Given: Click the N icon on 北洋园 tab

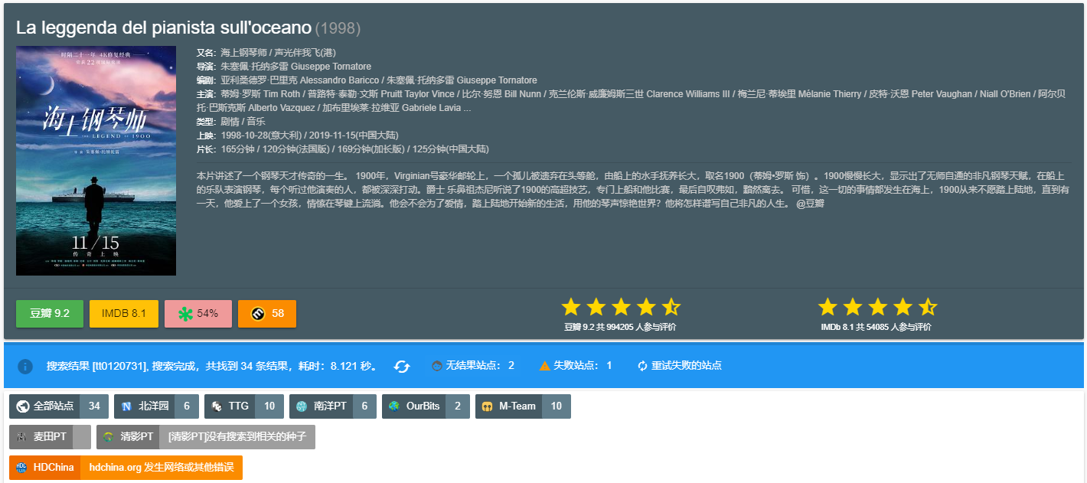Looking at the screenshot, I should 125,406.
